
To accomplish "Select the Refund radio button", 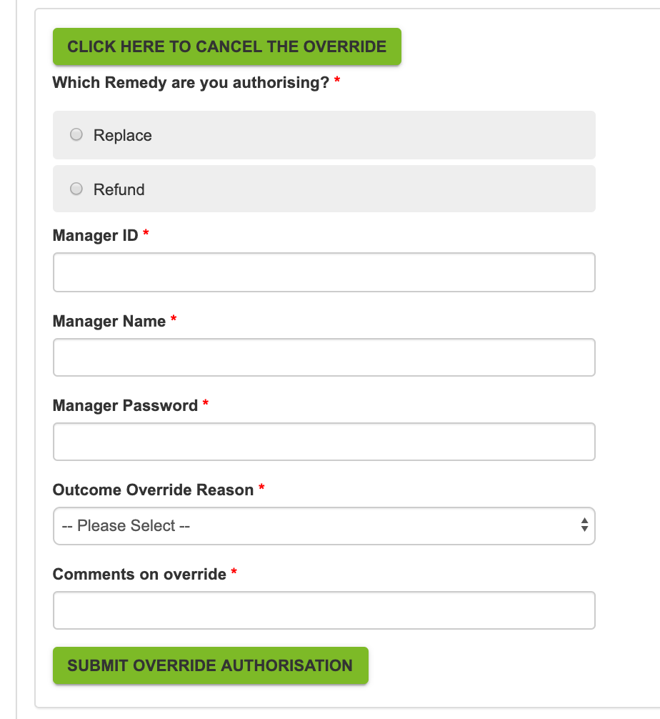I will point(76,189).
